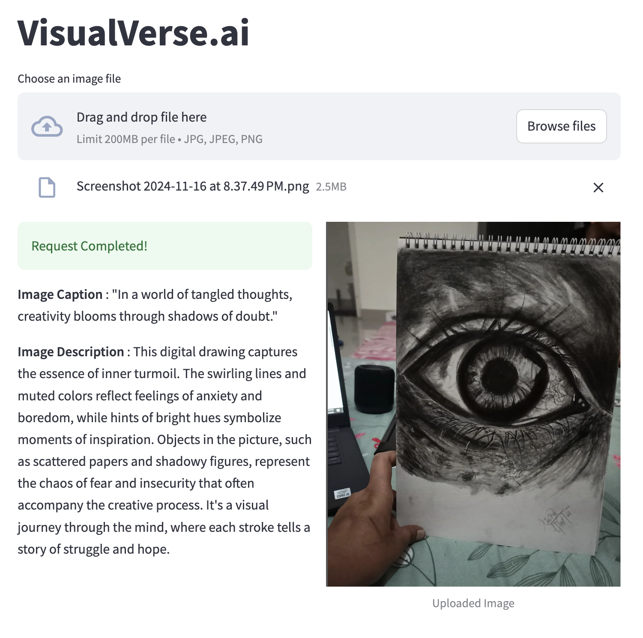Screen dimensions: 643x638
Task: Click the bold Image Caption label
Action: [x=60, y=295]
